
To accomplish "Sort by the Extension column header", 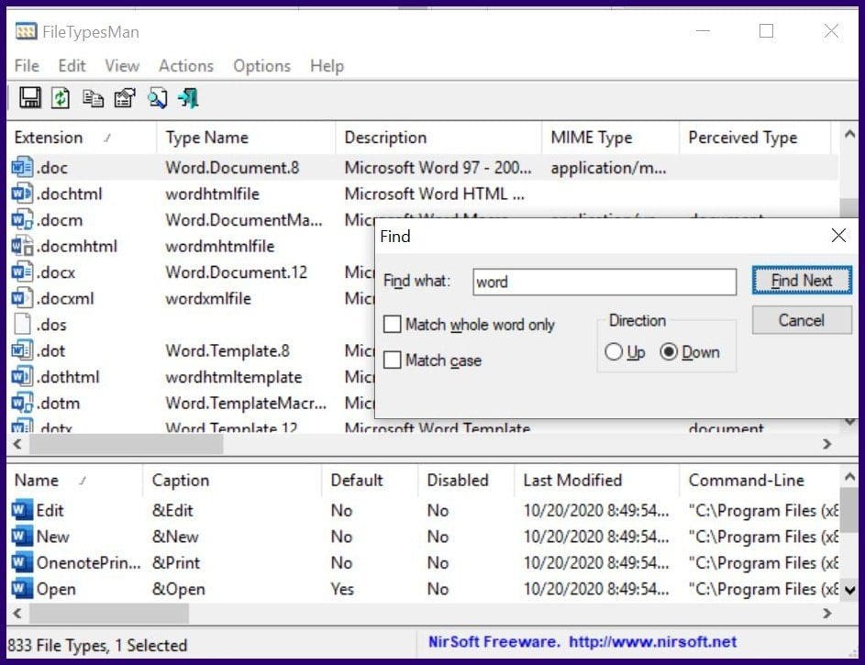I will tap(82, 138).
